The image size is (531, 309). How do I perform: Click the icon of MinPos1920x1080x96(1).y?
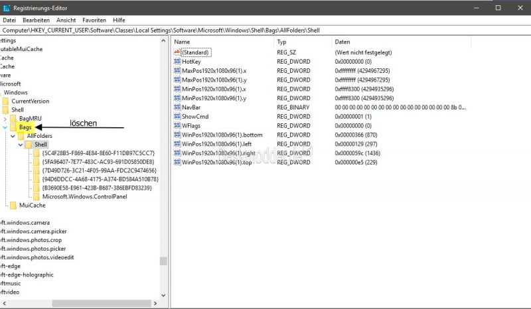coord(177,98)
